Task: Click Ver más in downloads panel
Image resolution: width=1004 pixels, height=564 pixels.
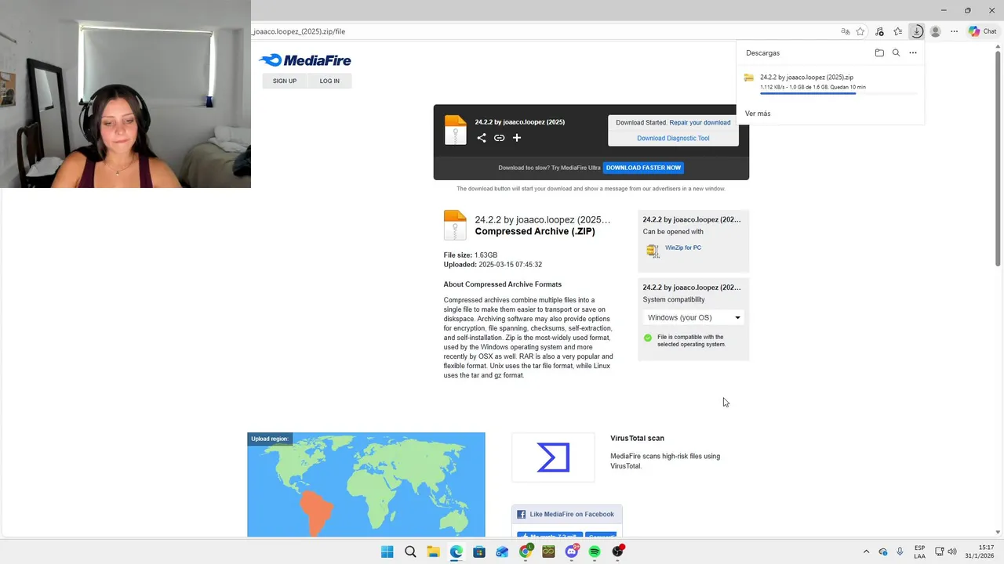Action: [x=758, y=114]
